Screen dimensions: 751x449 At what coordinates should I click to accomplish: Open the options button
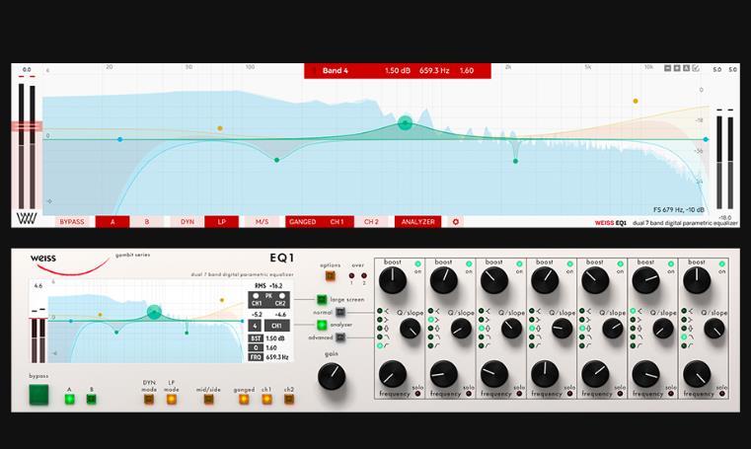tap(330, 276)
